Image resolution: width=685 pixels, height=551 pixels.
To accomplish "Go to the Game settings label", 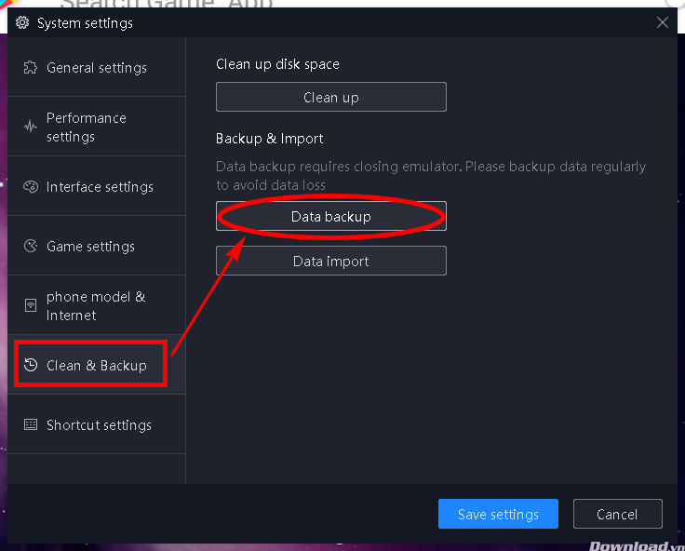I will pos(90,247).
